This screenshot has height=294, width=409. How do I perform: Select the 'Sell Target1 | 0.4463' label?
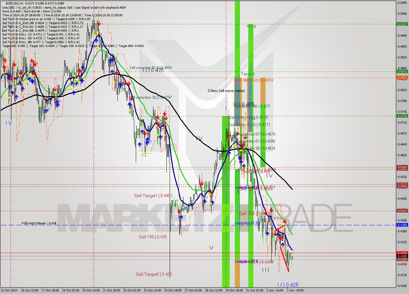tap(153, 196)
